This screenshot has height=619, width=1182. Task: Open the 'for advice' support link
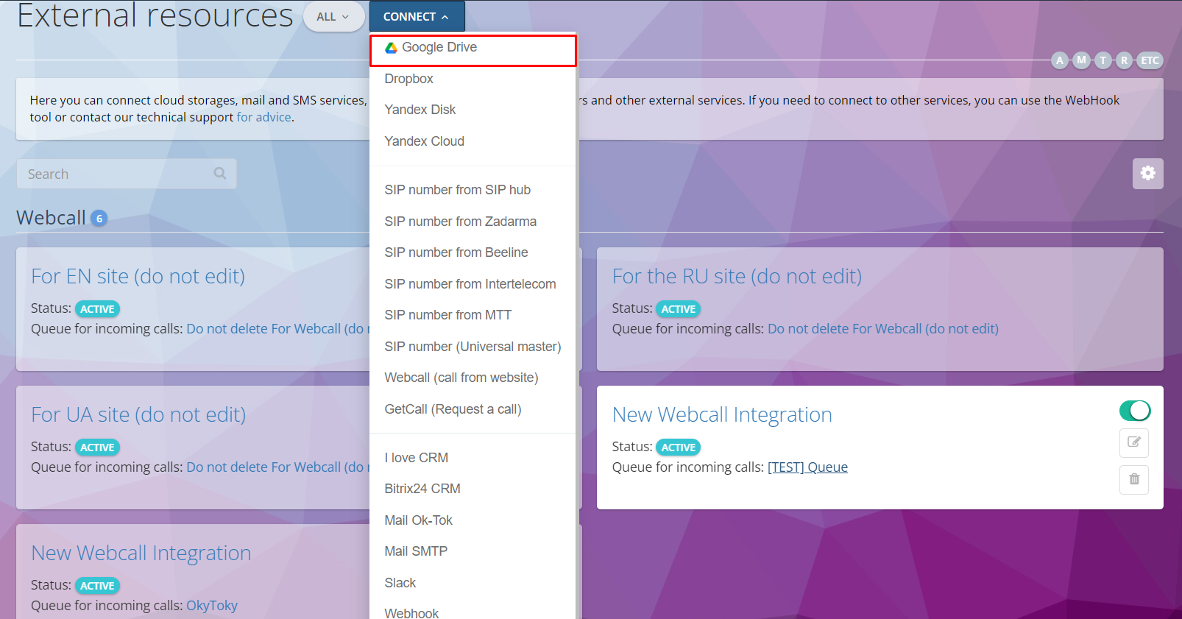[x=263, y=117]
